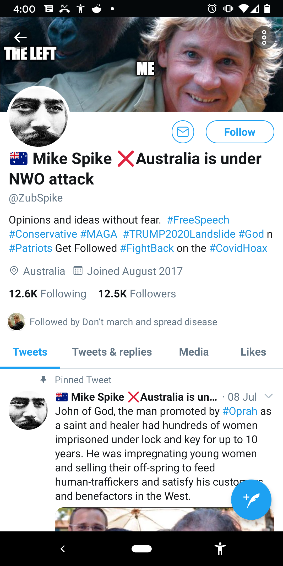Tap the back arrow on header
The width and height of the screenshot is (283, 566).
20,37
